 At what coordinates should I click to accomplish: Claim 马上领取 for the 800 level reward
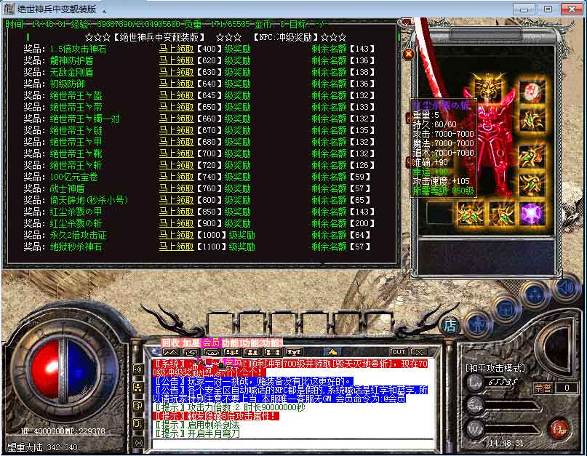176,200
